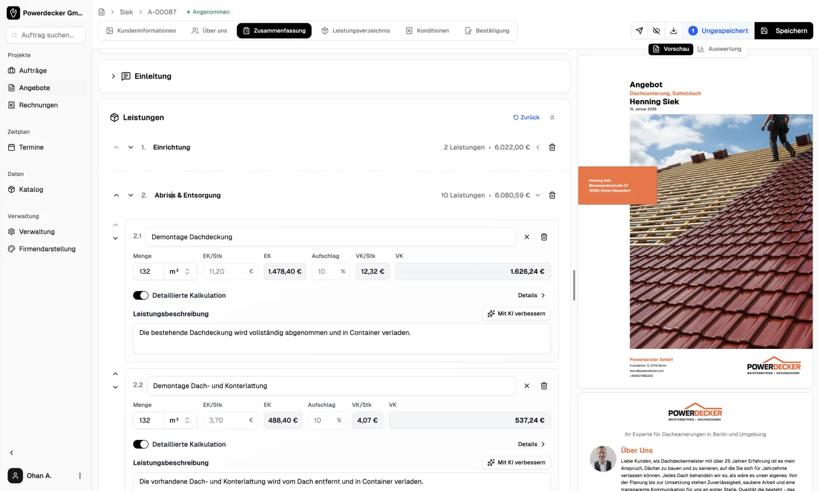Move Abriss & Entsorgung section up

click(116, 195)
